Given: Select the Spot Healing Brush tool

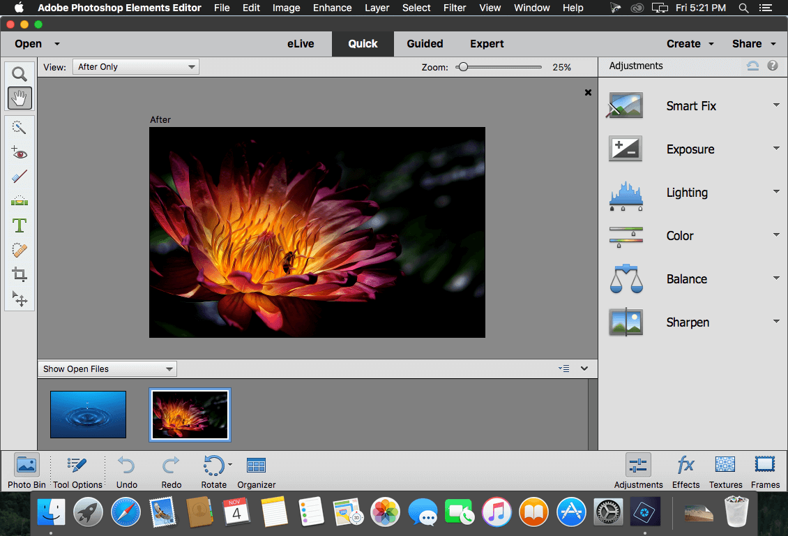Looking at the screenshot, I should click(20, 250).
